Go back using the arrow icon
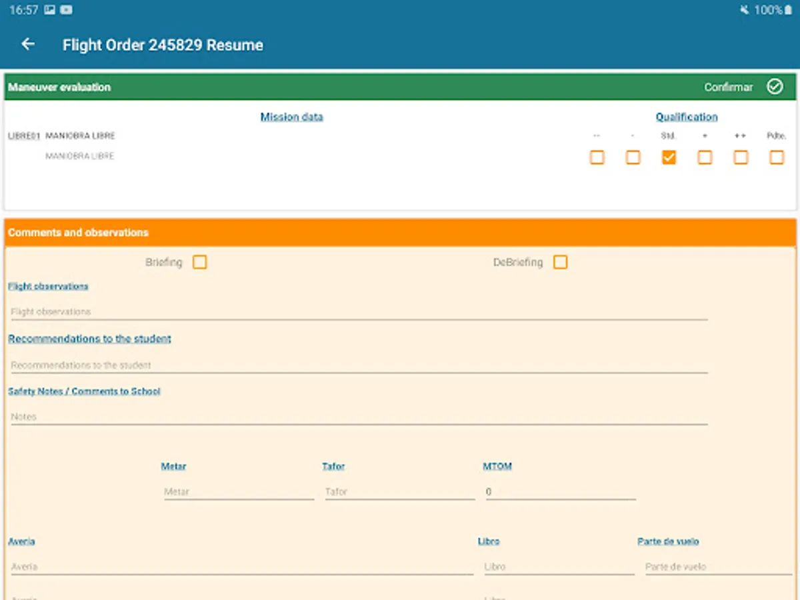The height and width of the screenshot is (600, 800). pos(28,44)
